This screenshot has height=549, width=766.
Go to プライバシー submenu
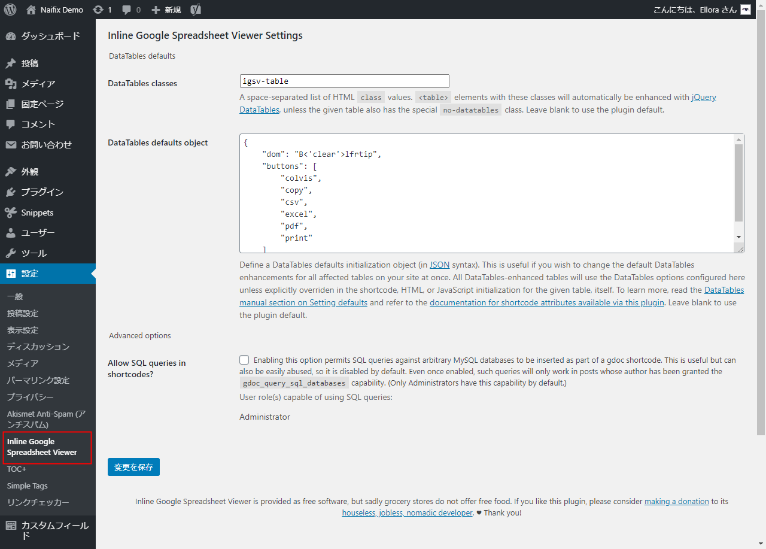tap(31, 397)
